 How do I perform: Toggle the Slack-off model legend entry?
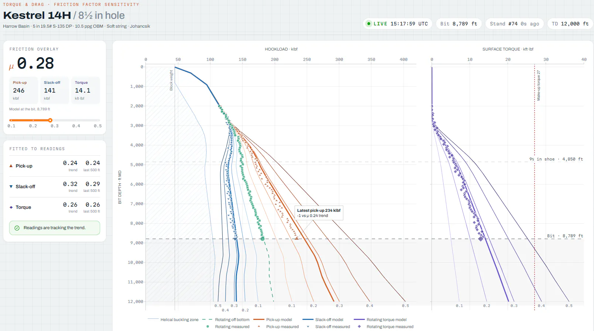[x=323, y=320]
